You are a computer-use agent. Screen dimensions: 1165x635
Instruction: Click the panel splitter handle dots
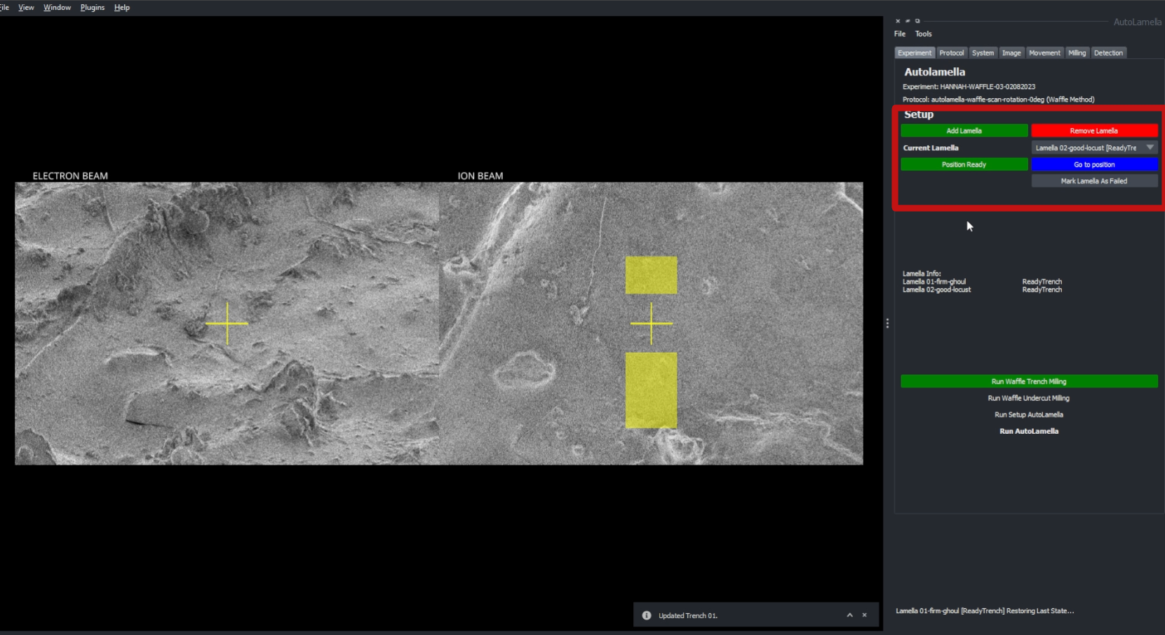[887, 323]
